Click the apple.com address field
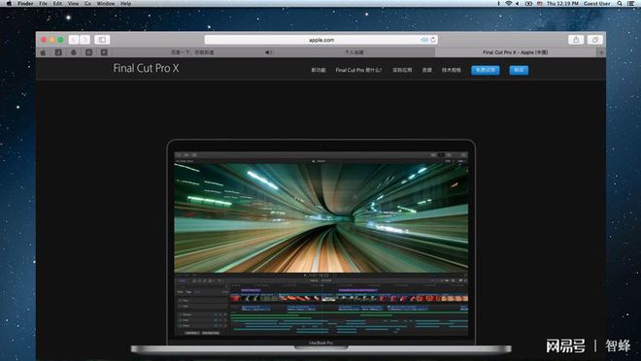641x361 pixels. tap(320, 40)
